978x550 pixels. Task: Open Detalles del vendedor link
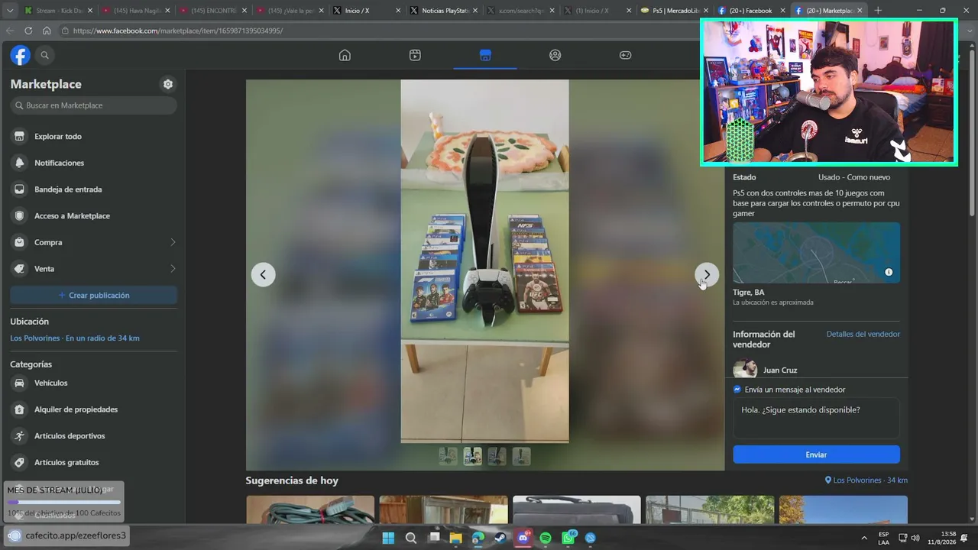tap(863, 334)
